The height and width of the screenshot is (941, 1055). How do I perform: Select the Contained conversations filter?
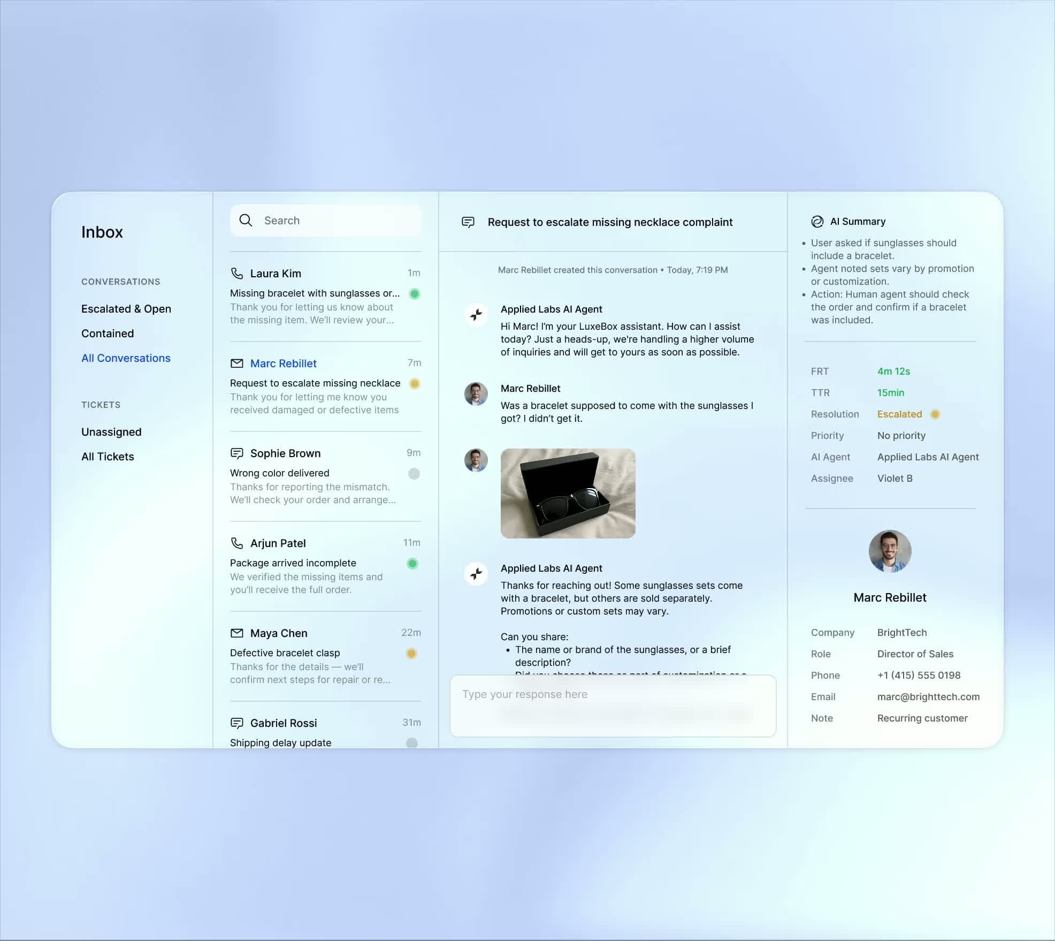108,333
